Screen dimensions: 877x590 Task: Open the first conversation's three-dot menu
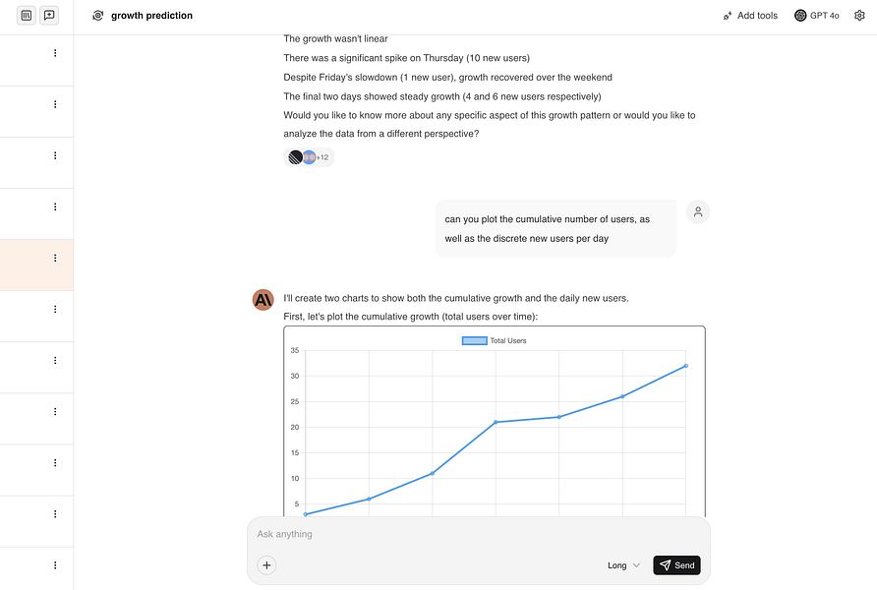pos(55,53)
